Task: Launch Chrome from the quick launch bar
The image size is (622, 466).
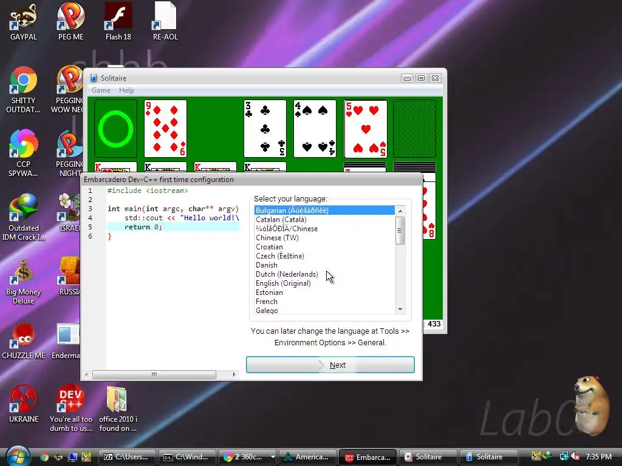Action: click(44, 457)
